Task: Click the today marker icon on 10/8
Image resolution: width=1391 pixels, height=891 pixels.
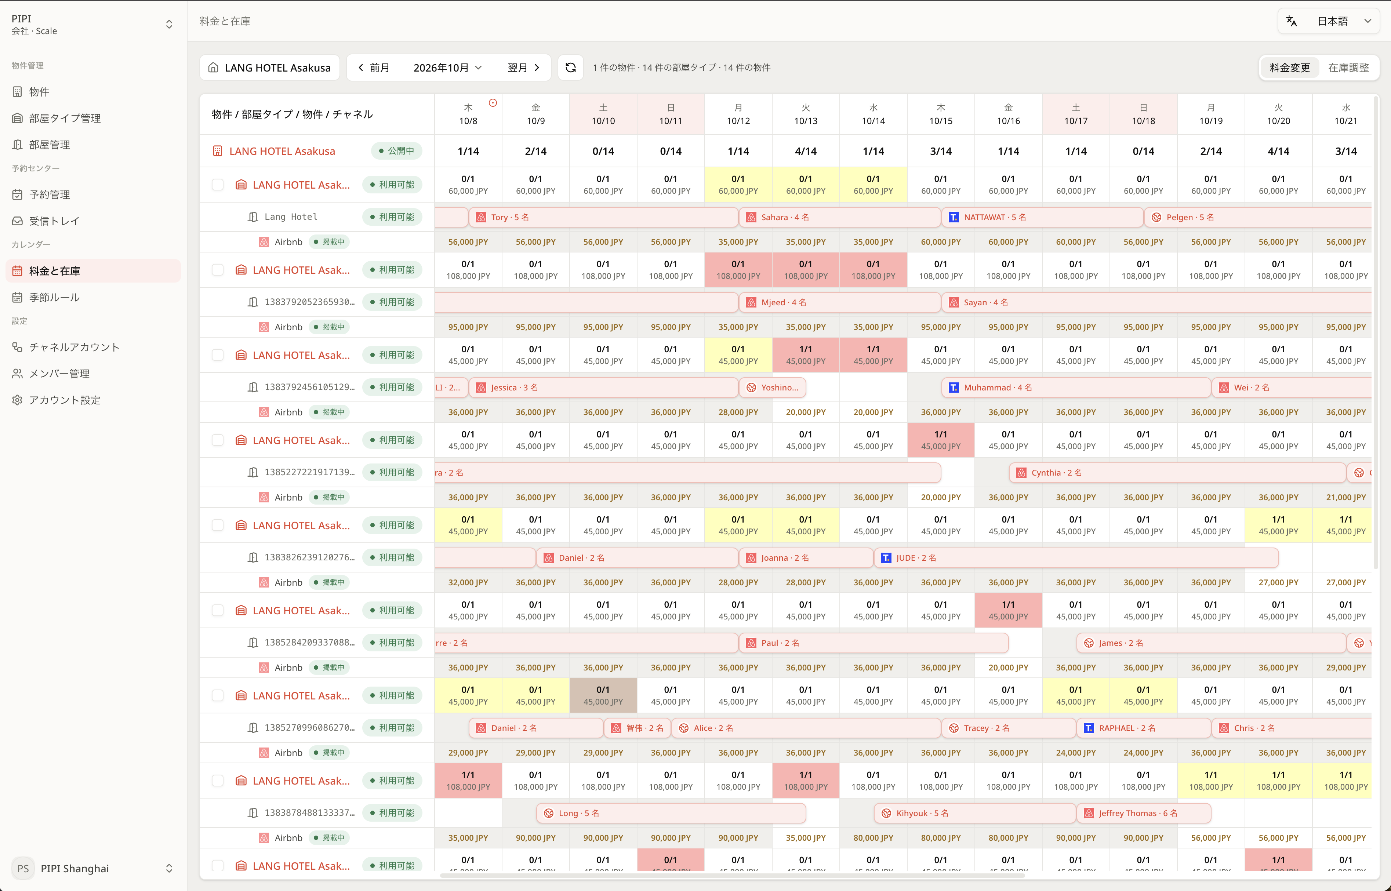Action: tap(493, 103)
